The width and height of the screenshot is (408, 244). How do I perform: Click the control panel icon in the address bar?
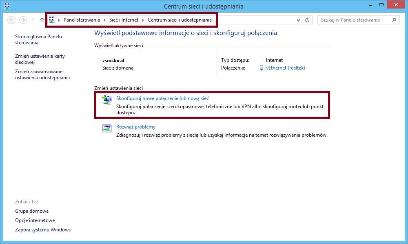tap(51, 20)
